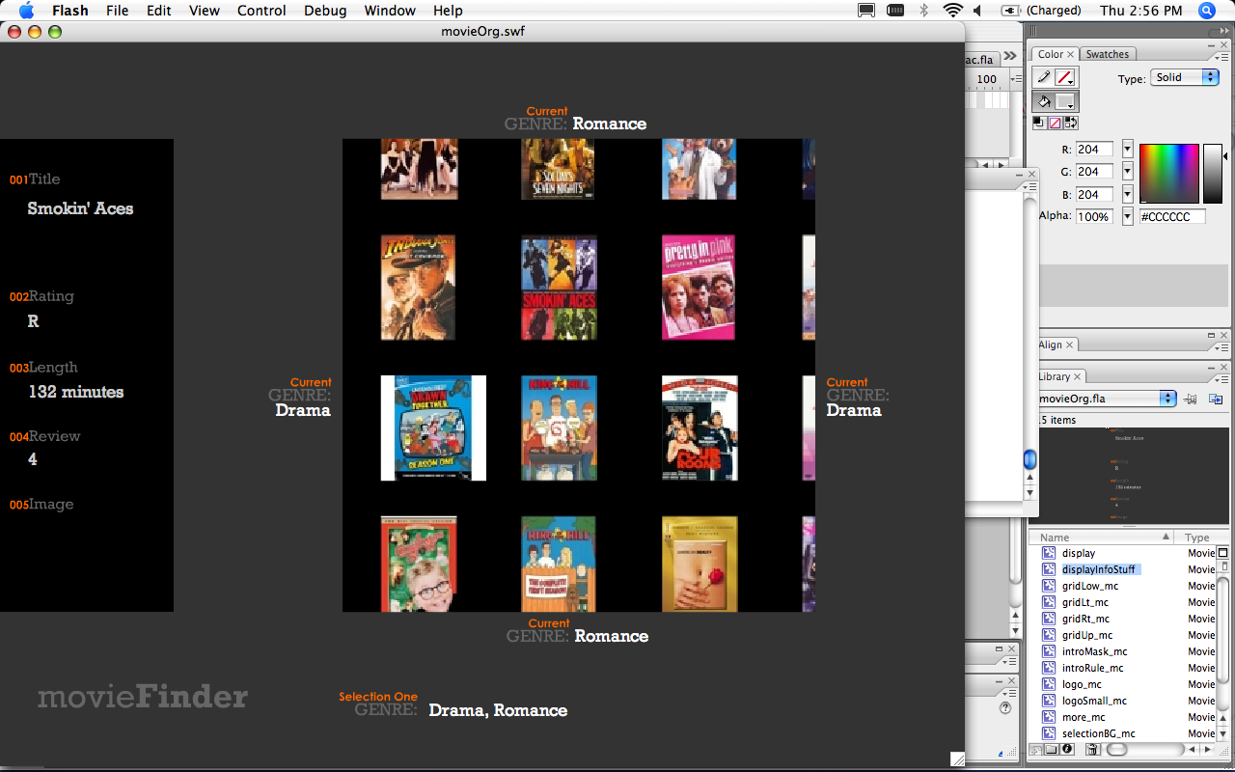Image resolution: width=1235 pixels, height=772 pixels.
Task: Toggle the Library wide view button
Action: pyautogui.click(x=1223, y=553)
